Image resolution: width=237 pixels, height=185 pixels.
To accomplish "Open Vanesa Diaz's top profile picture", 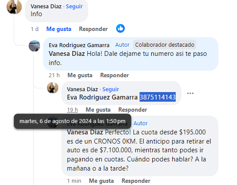I will (14, 7).
